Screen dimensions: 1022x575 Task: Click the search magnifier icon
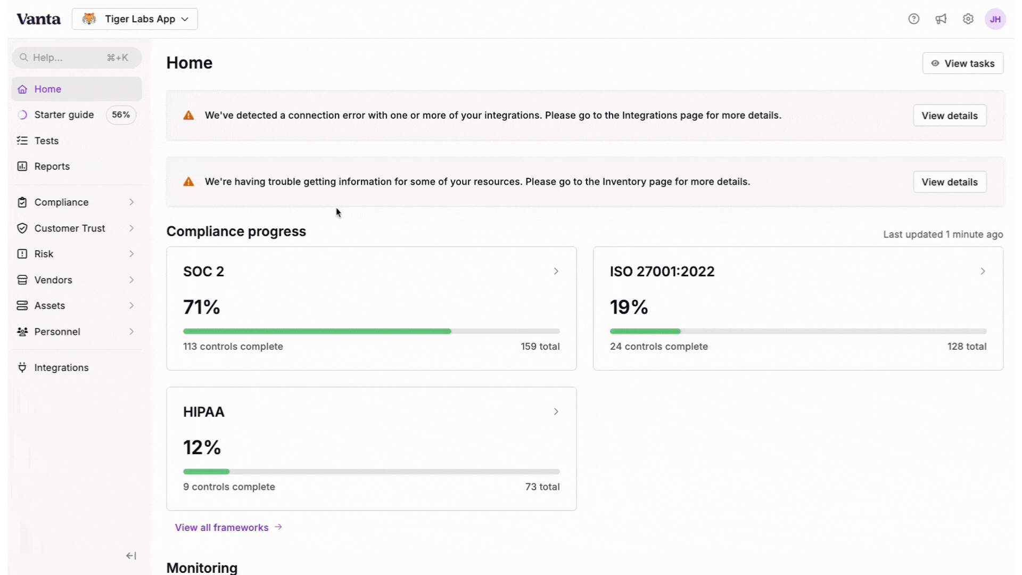pyautogui.click(x=23, y=57)
